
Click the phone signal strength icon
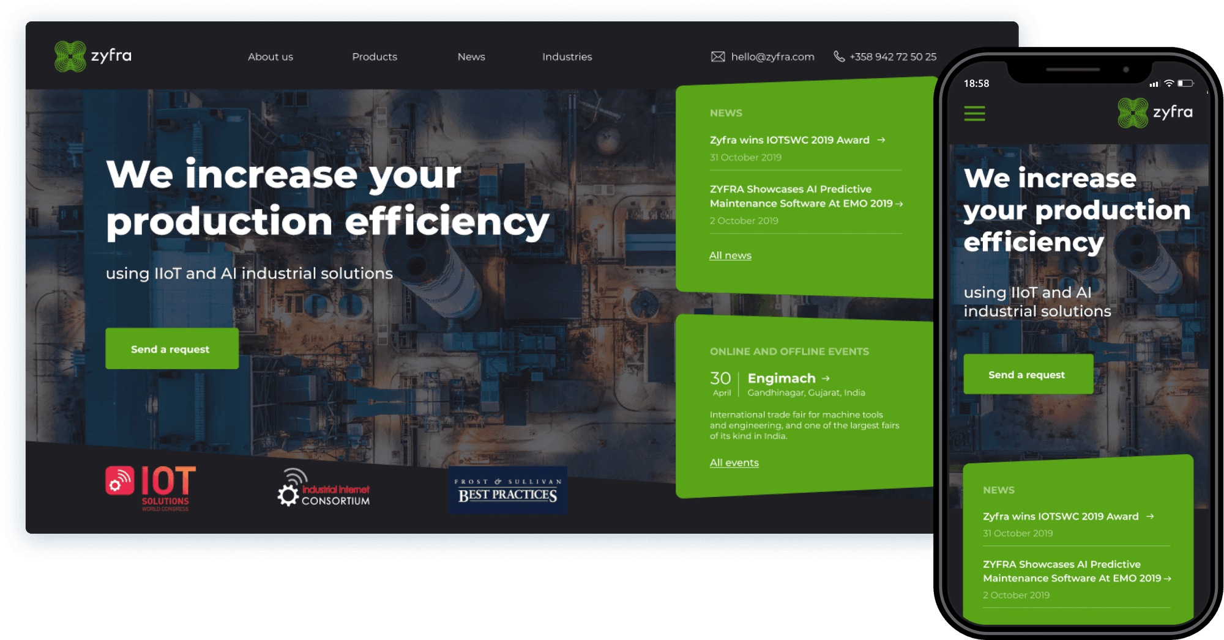[x=1154, y=84]
